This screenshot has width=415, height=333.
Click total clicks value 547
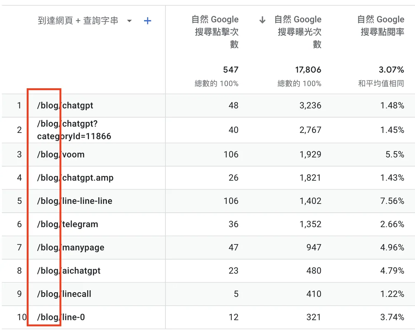click(x=231, y=70)
